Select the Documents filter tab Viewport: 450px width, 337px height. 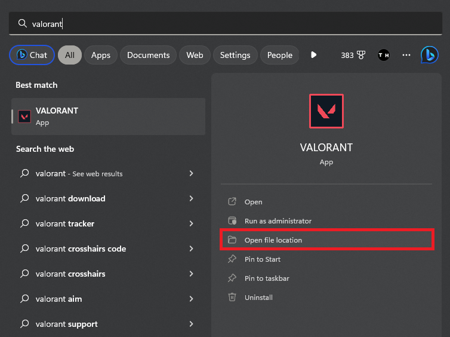point(148,55)
